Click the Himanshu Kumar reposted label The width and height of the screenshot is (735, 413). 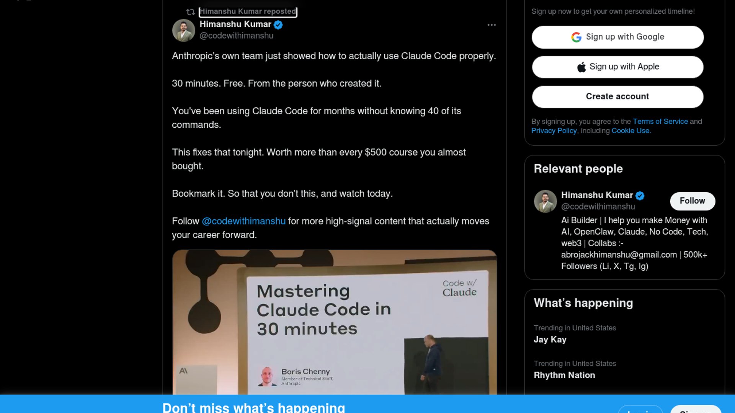[x=248, y=12]
